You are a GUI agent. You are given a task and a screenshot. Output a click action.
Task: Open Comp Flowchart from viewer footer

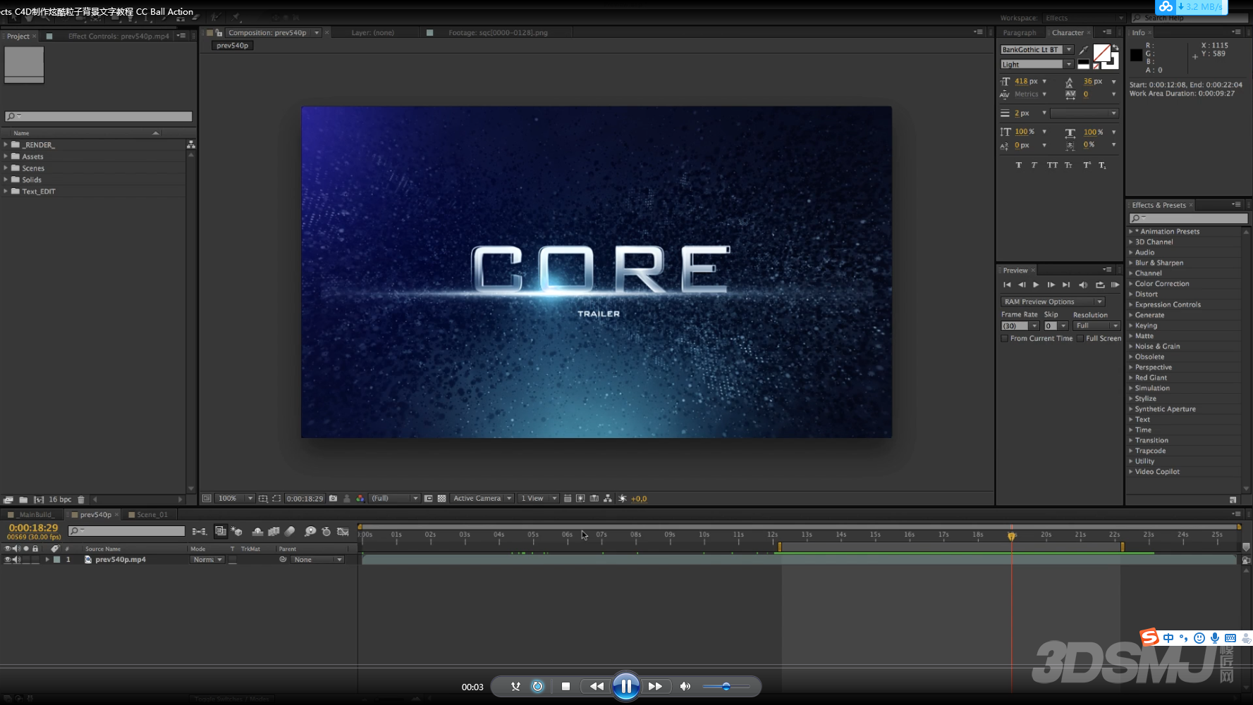tap(608, 498)
